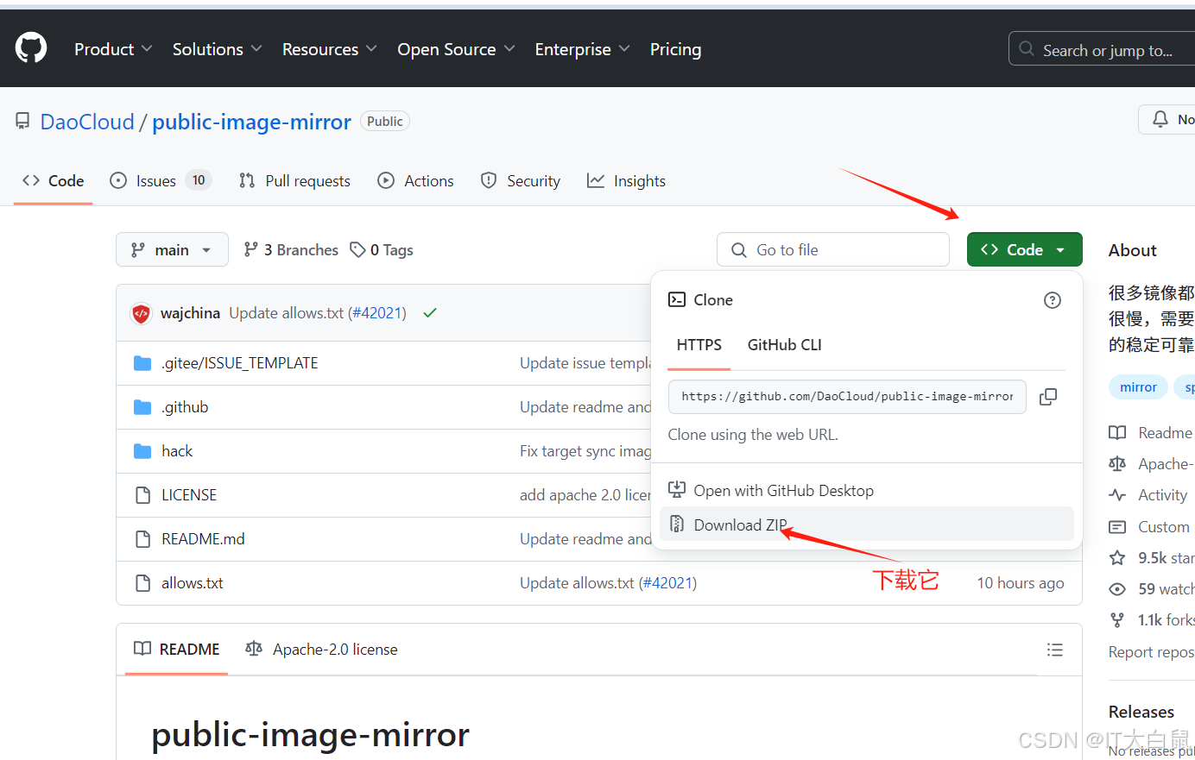Open the main branch selector dropdown
The image size is (1195, 760).
pos(172,249)
